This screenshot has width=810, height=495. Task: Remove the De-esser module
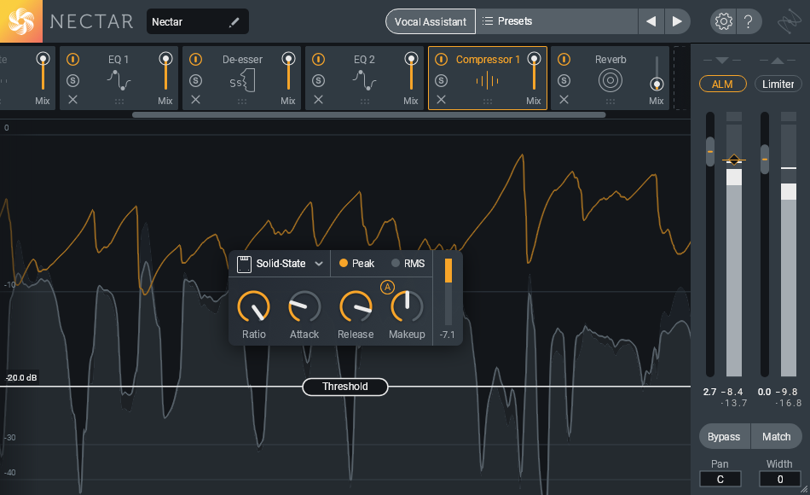click(196, 99)
